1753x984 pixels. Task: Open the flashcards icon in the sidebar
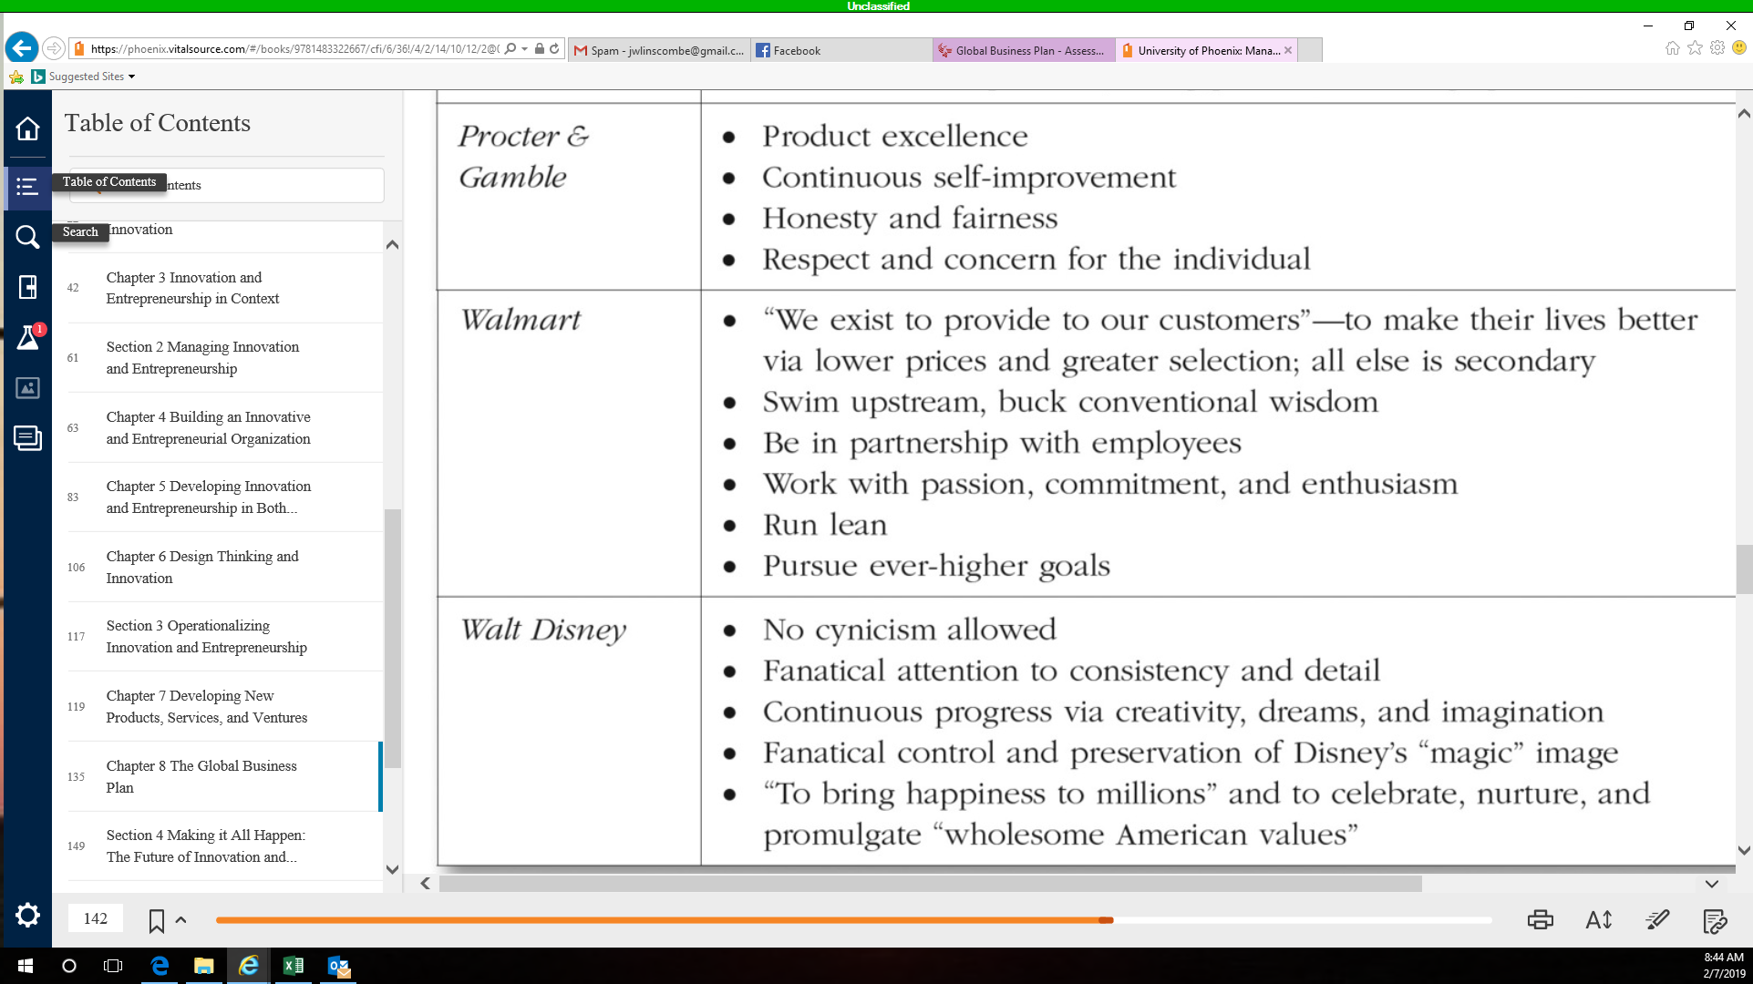(27, 438)
